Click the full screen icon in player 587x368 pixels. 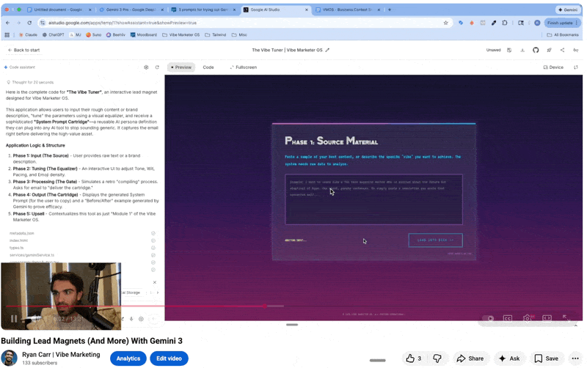point(566,318)
